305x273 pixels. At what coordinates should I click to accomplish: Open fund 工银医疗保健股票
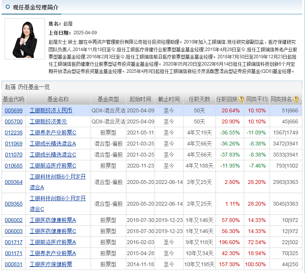(51, 265)
